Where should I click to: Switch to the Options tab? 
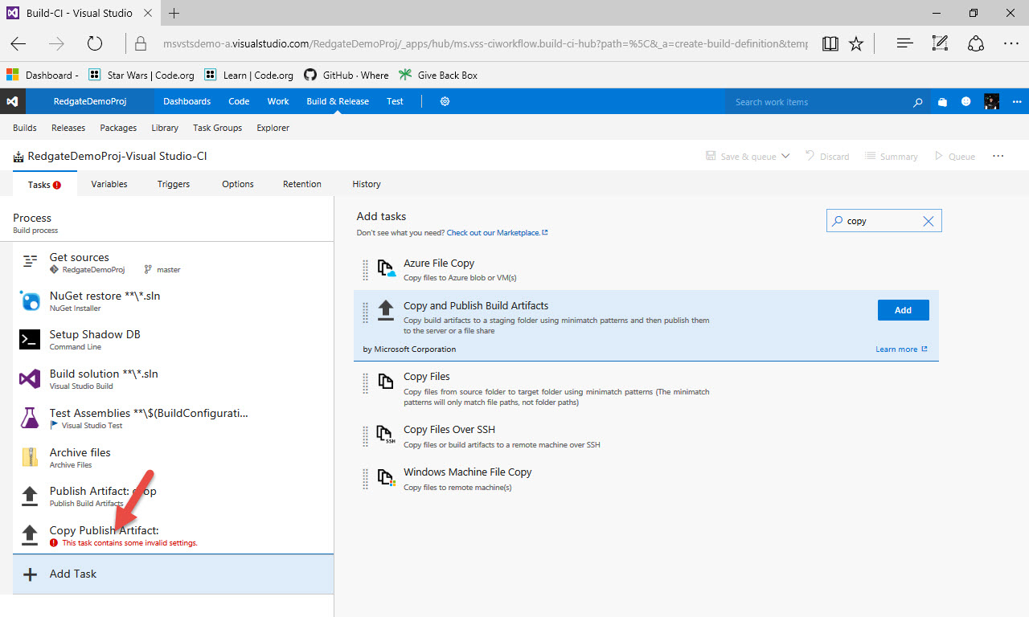[x=238, y=184]
